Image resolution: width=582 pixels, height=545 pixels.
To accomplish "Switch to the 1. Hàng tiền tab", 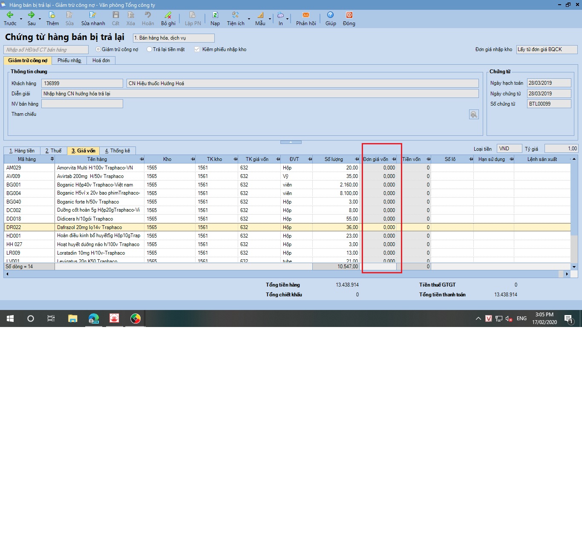I will [x=22, y=151].
